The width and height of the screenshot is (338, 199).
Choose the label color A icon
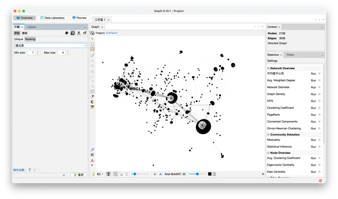(79, 33)
